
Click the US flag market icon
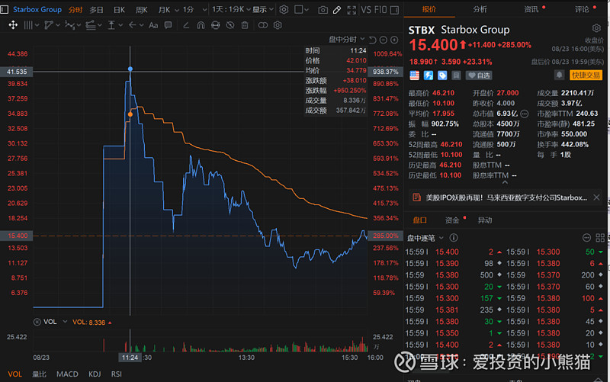tap(414, 75)
